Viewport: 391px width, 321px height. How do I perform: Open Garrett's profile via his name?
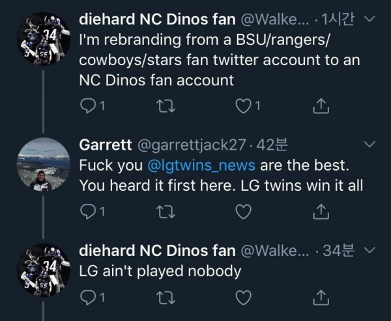click(x=105, y=145)
